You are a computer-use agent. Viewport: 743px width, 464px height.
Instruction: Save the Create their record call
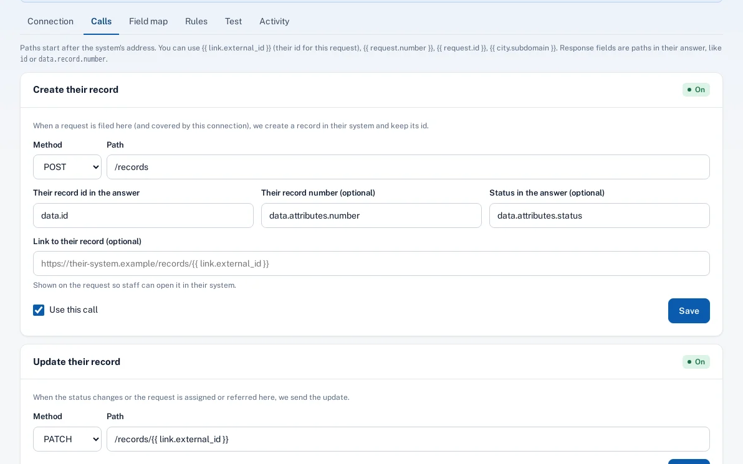tap(689, 311)
